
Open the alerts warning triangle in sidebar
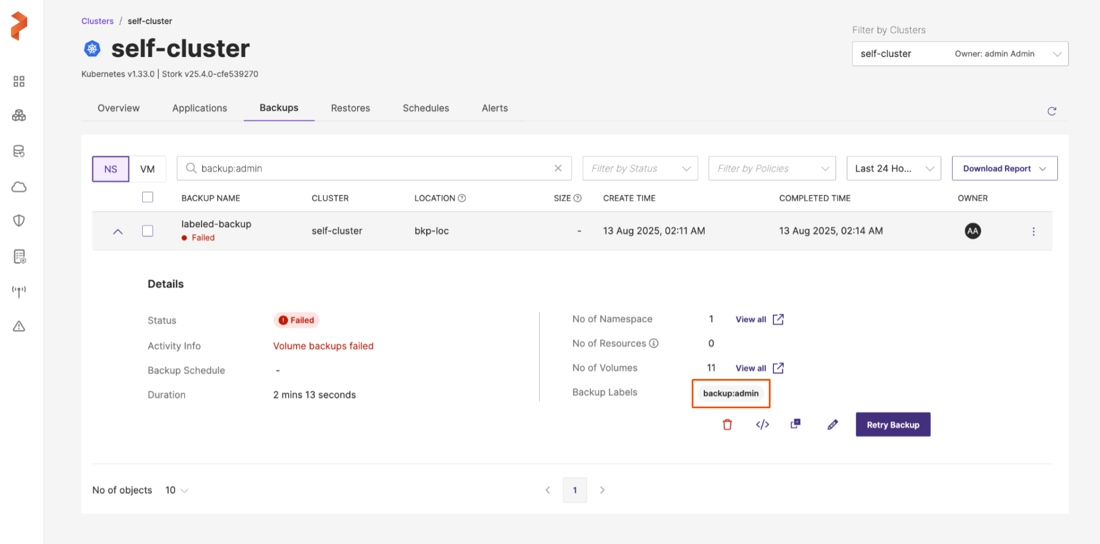click(x=19, y=327)
